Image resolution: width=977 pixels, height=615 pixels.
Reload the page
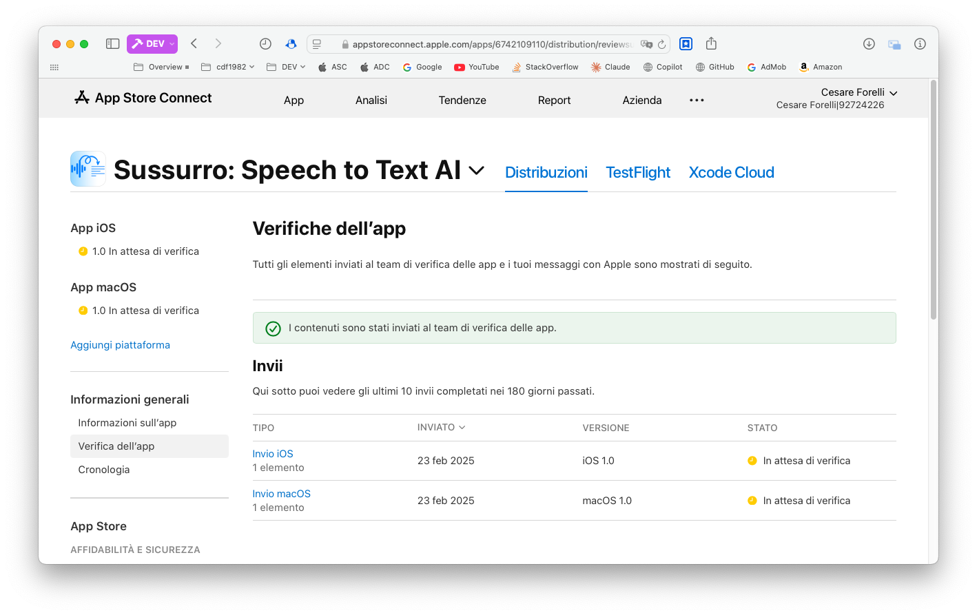pos(661,44)
